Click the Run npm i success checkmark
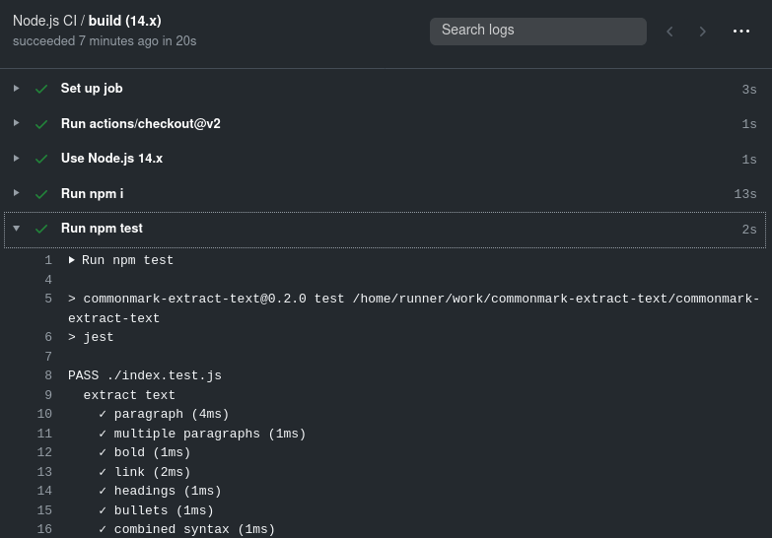Viewport: 772px width, 538px height. (41, 194)
